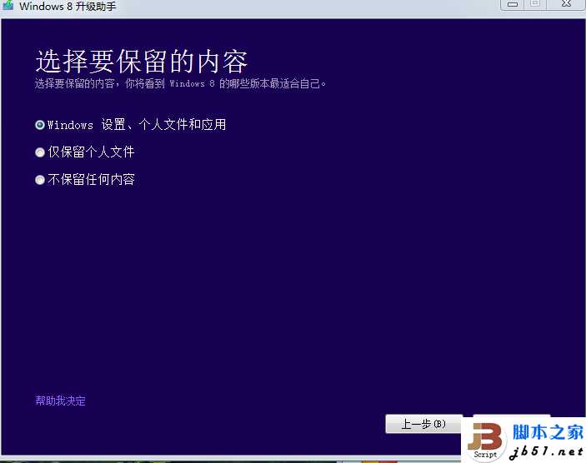Select 不保留任何内容 radio option
Screen dimensions: 586x463
tap(40, 180)
